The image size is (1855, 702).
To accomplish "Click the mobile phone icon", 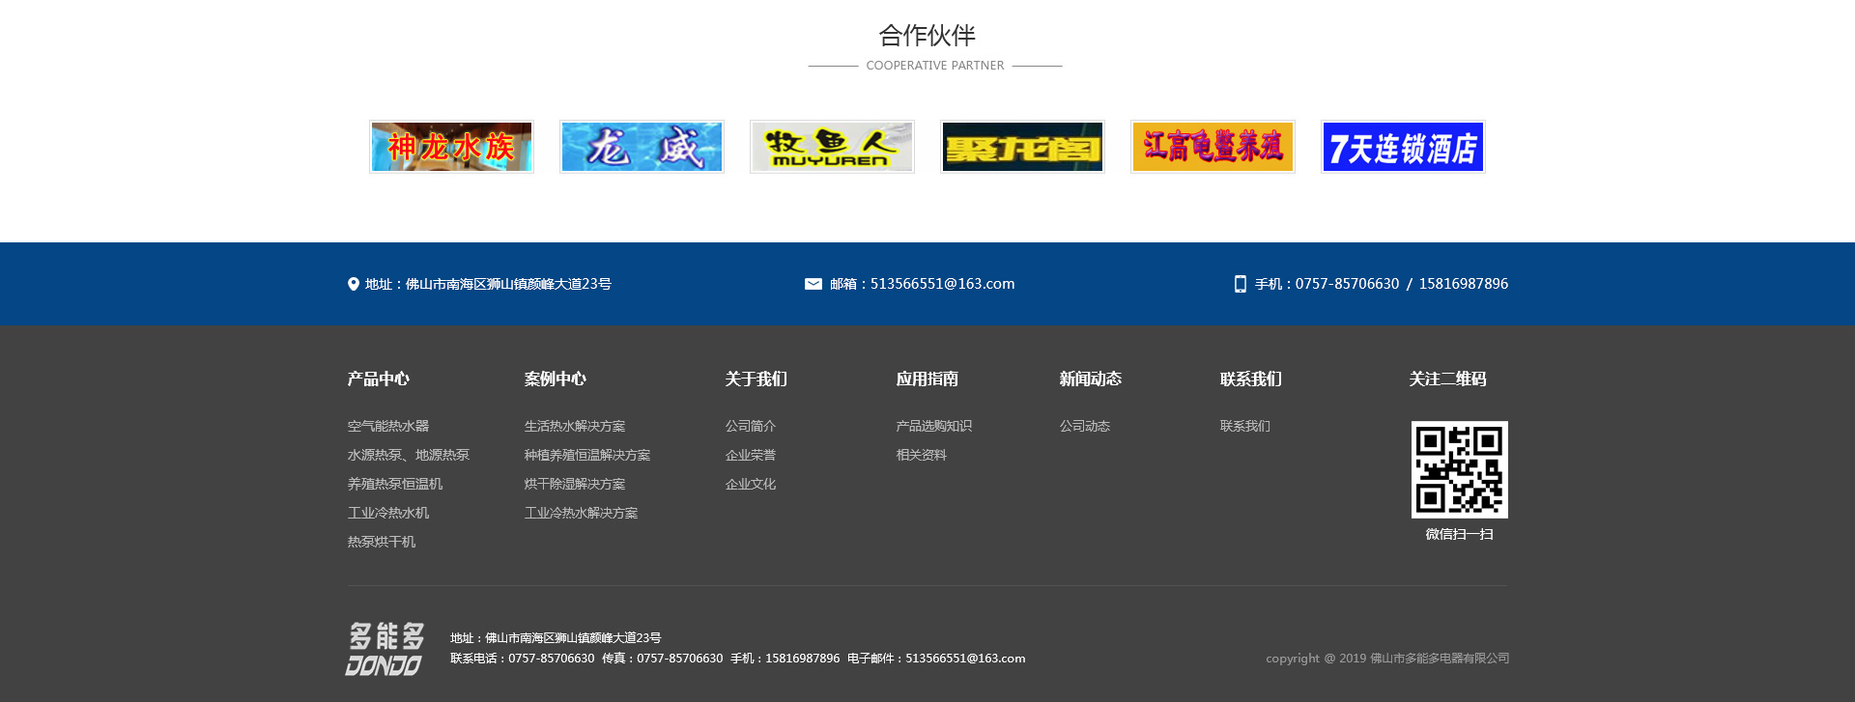I will (x=1241, y=284).
